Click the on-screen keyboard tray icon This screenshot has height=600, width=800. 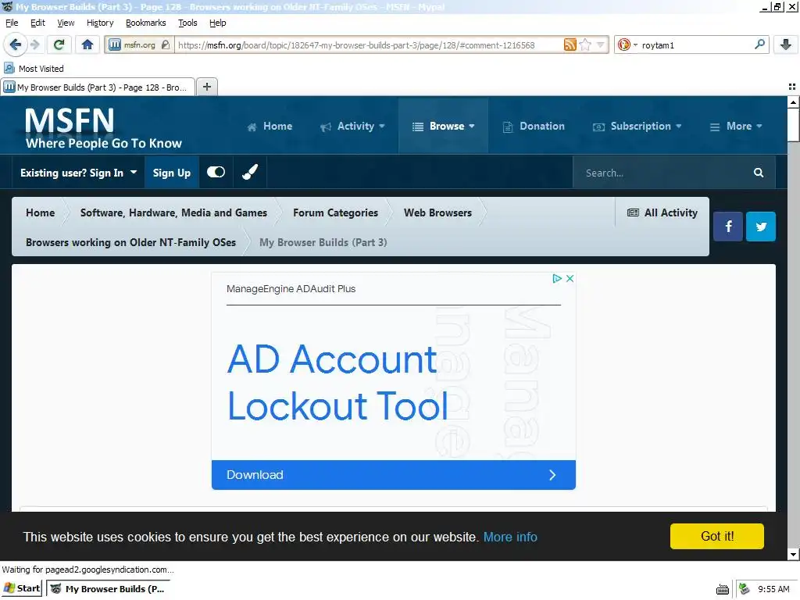point(723,590)
